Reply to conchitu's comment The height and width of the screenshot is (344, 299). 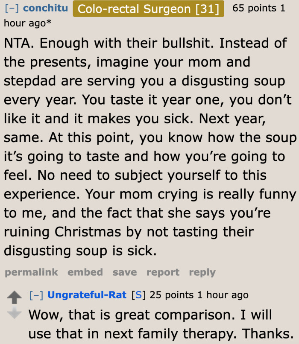pyautogui.click(x=202, y=272)
